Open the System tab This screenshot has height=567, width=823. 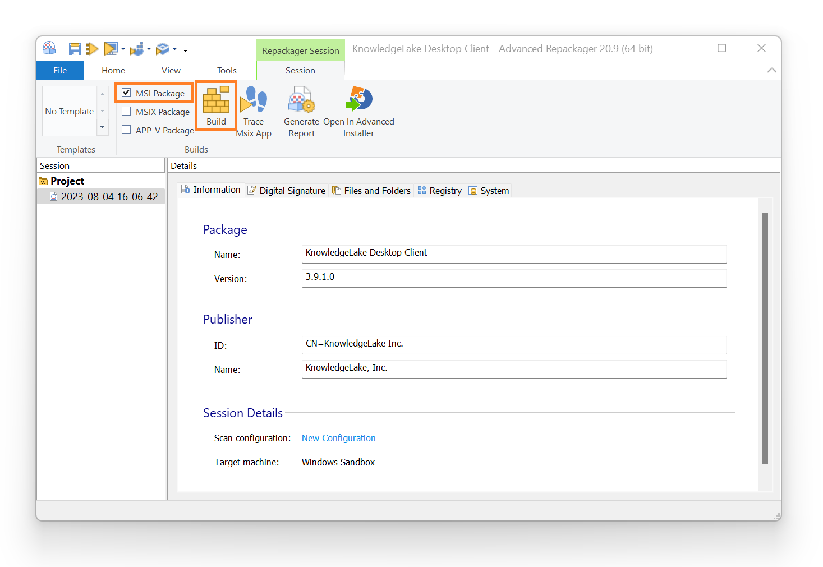(489, 191)
